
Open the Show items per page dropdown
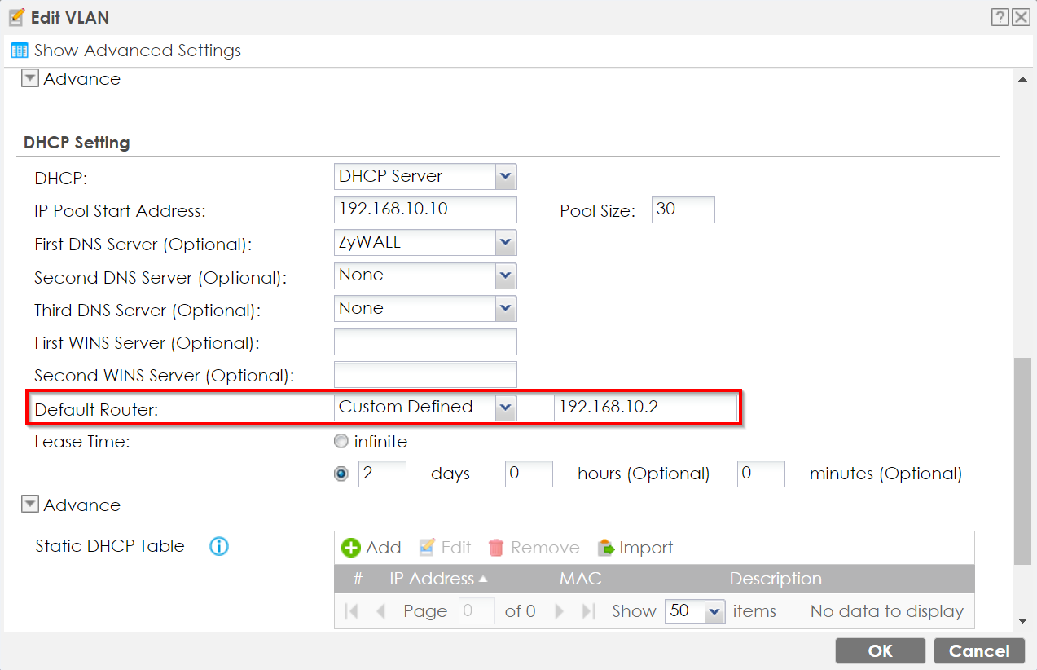tap(714, 611)
